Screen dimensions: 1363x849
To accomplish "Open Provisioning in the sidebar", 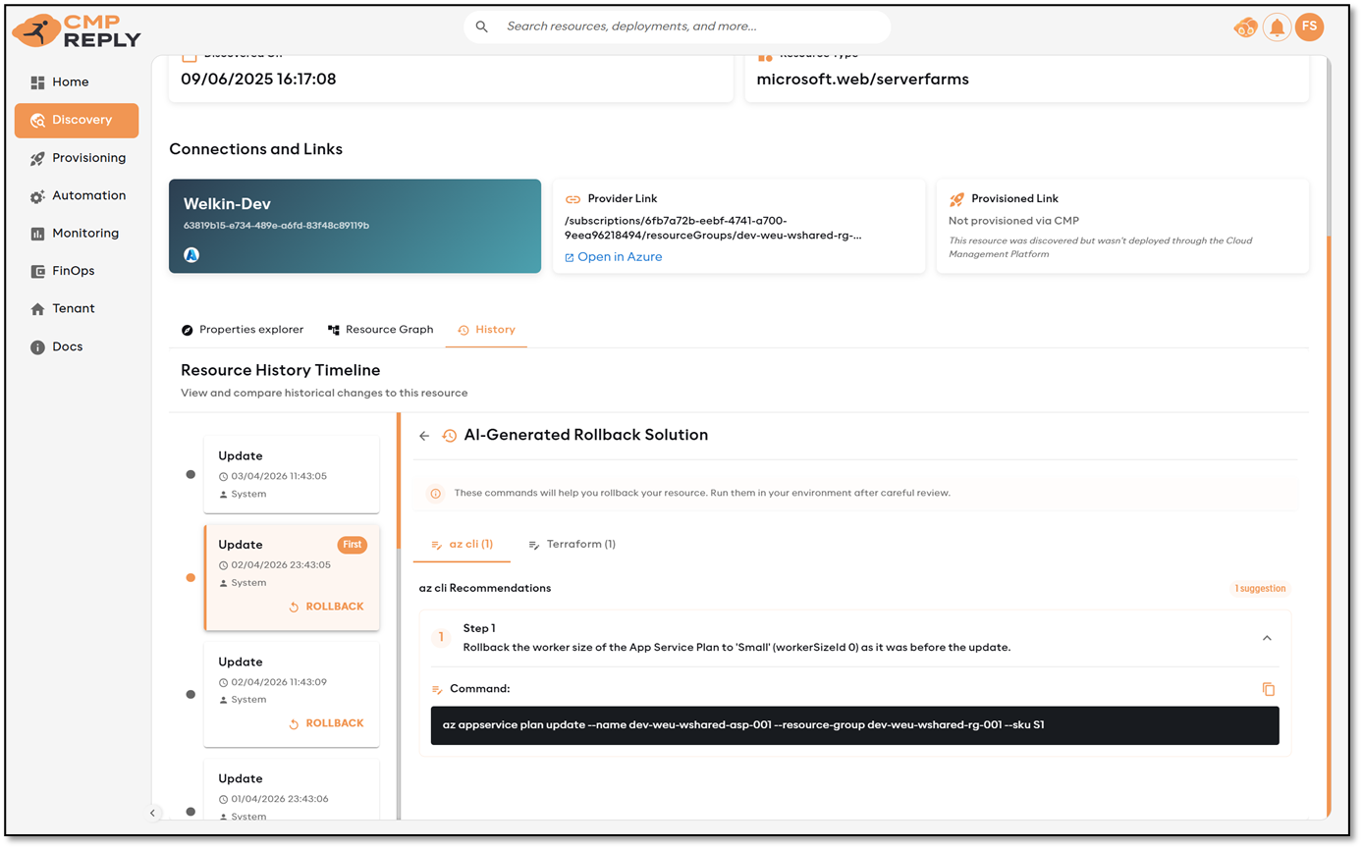I will pos(88,158).
